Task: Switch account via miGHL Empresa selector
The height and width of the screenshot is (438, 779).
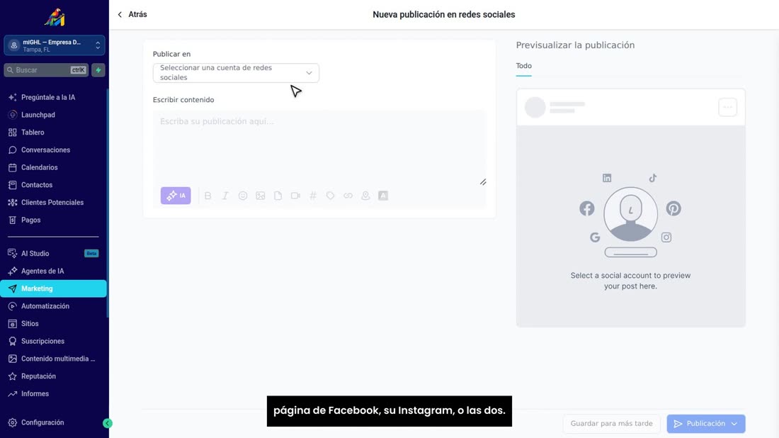Action: [54, 45]
